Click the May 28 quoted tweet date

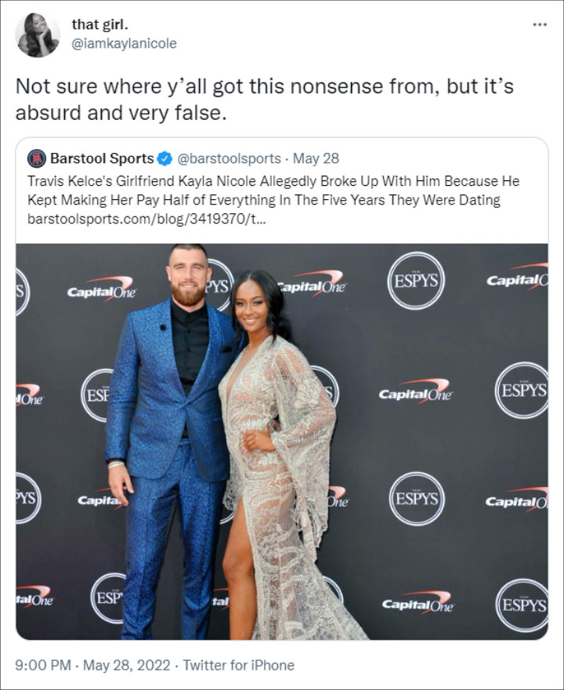point(316,158)
